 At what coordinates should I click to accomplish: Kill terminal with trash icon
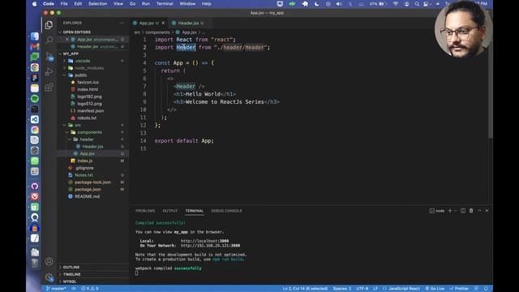tap(471, 211)
